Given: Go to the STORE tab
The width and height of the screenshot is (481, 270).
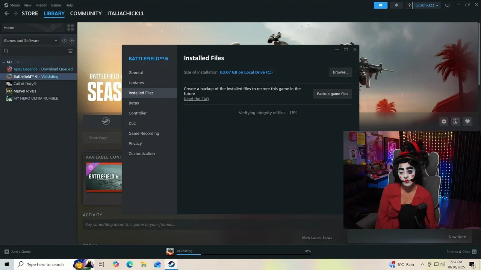Looking at the screenshot, I should click(30, 13).
